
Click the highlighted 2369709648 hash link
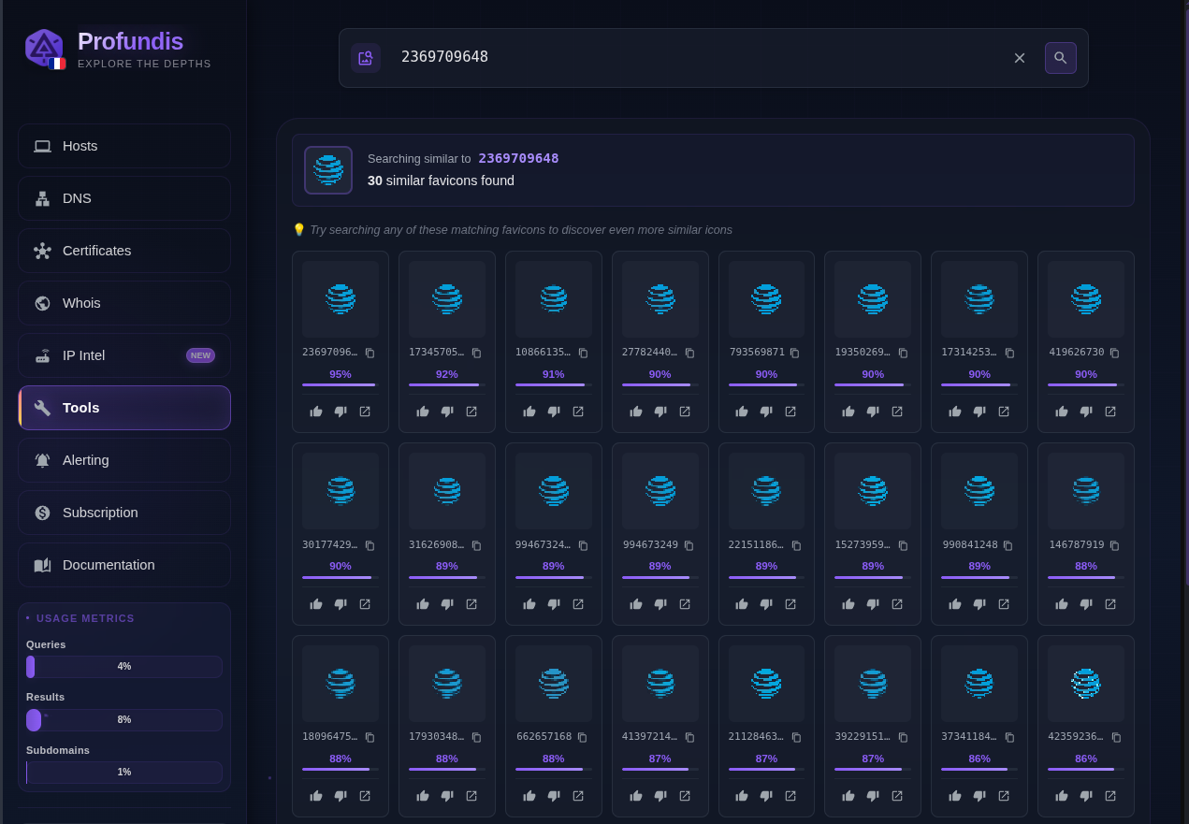[x=518, y=158]
